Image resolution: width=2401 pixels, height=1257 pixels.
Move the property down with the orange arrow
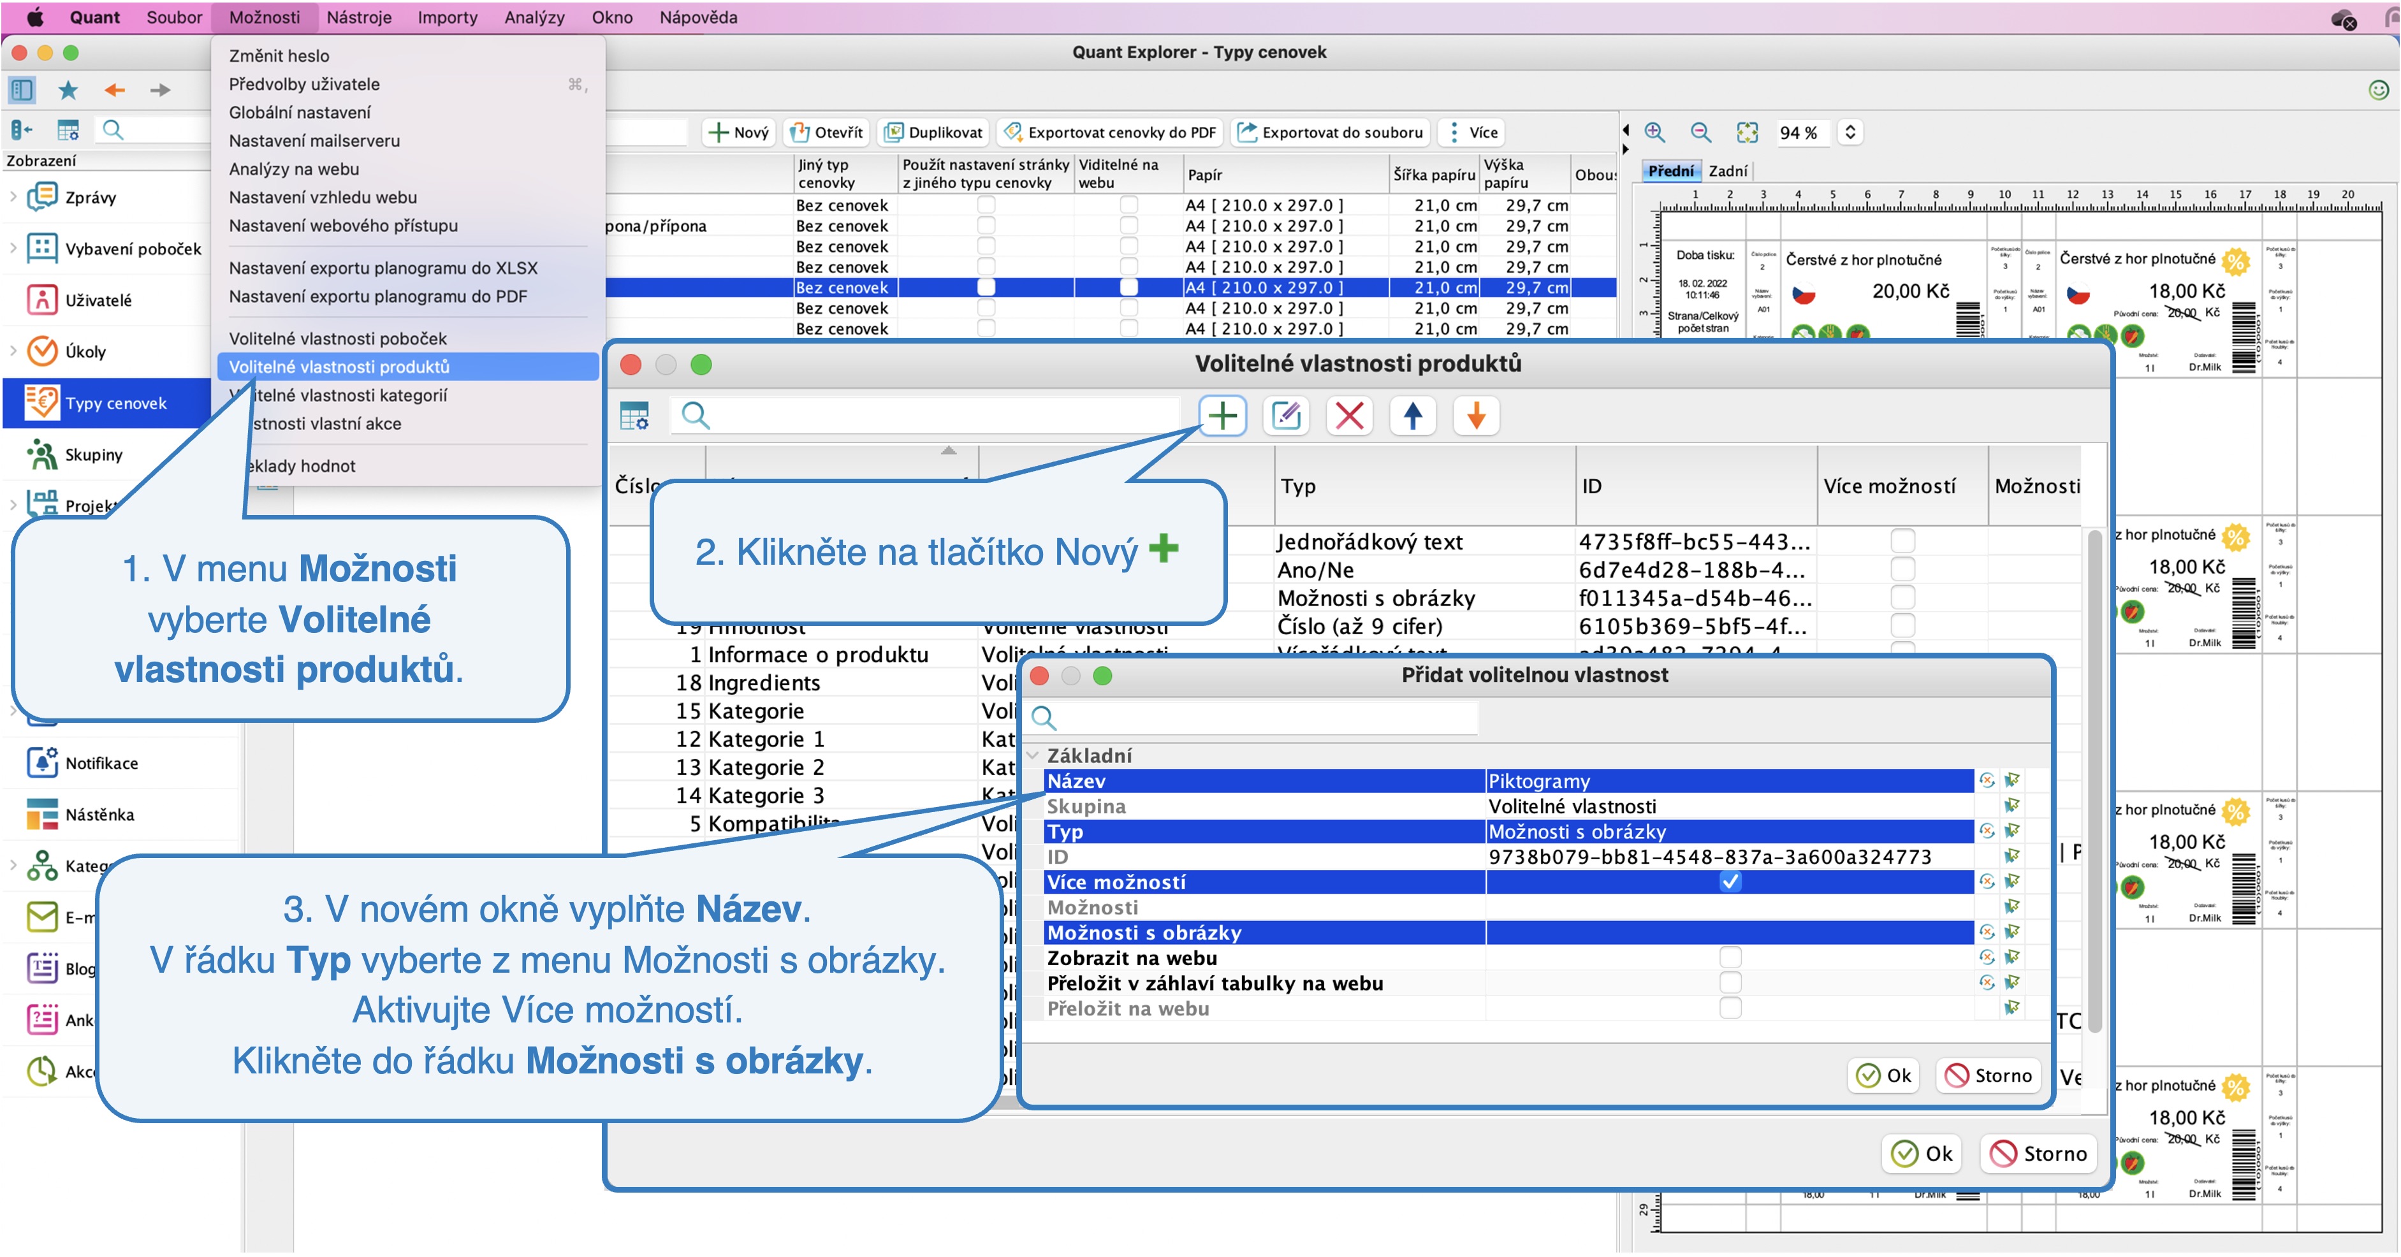pyautogui.click(x=1477, y=416)
